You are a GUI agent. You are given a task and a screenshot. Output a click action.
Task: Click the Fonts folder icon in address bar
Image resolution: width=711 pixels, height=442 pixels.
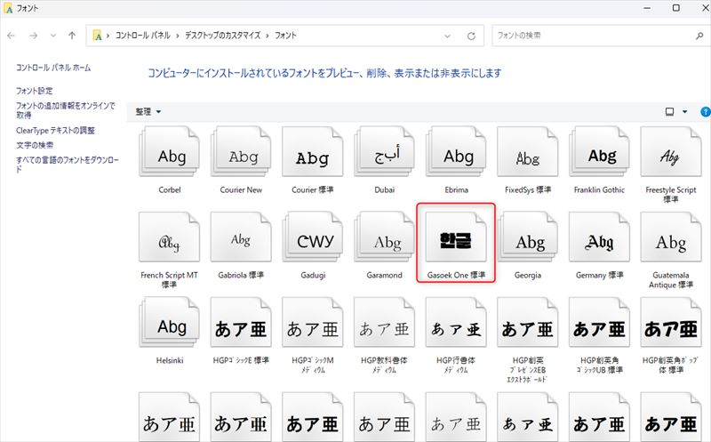(x=97, y=36)
